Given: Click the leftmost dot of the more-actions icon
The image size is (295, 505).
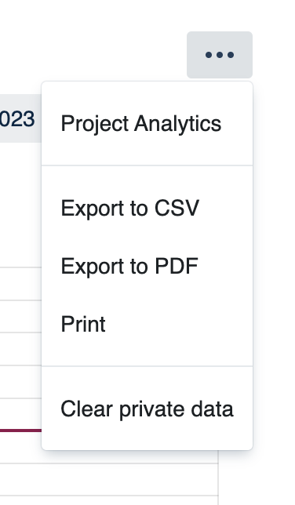Looking at the screenshot, I should click(x=209, y=55).
